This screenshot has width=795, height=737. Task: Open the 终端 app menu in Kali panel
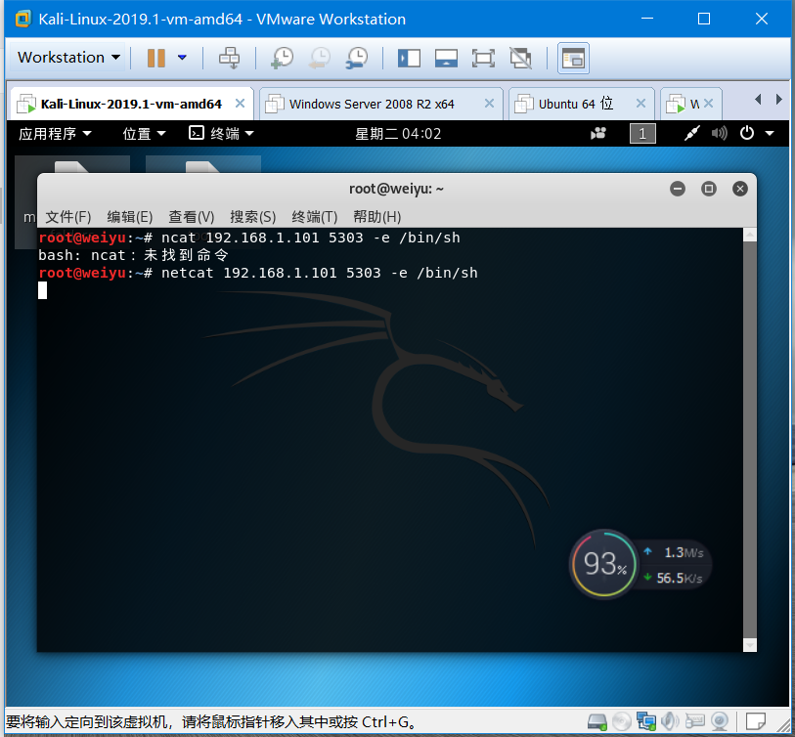click(222, 134)
